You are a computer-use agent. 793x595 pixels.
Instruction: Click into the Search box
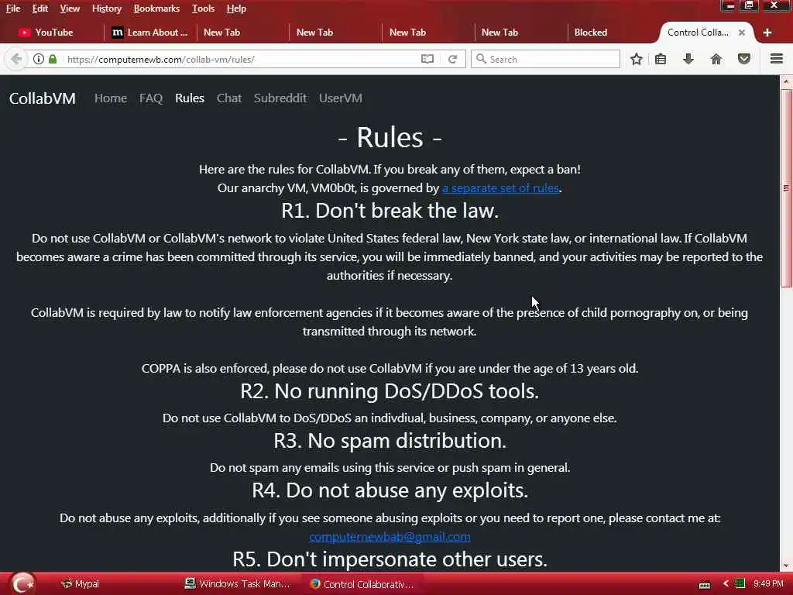(545, 59)
